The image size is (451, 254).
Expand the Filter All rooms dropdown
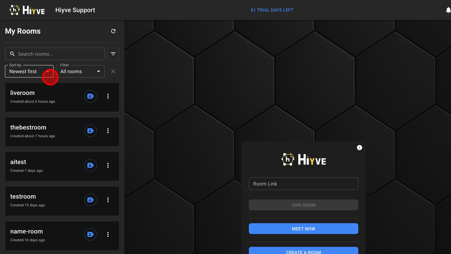coord(80,72)
